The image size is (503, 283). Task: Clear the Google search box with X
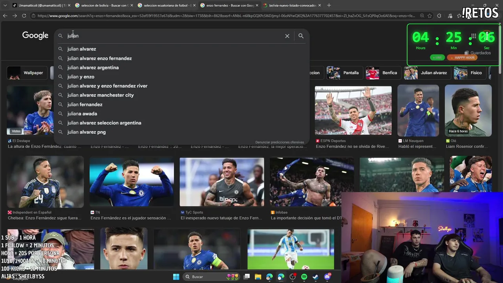pyautogui.click(x=287, y=36)
